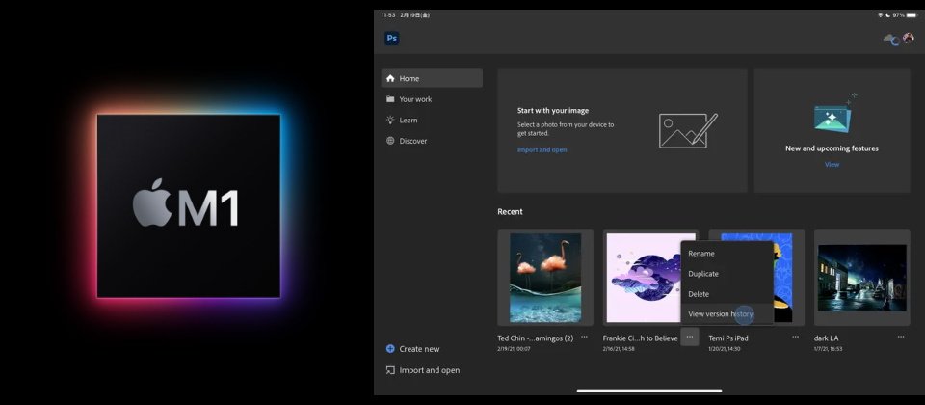Viewport: 925px width, 405px height.
Task: Click the 11:53 clock in status bar
Action: [387, 14]
